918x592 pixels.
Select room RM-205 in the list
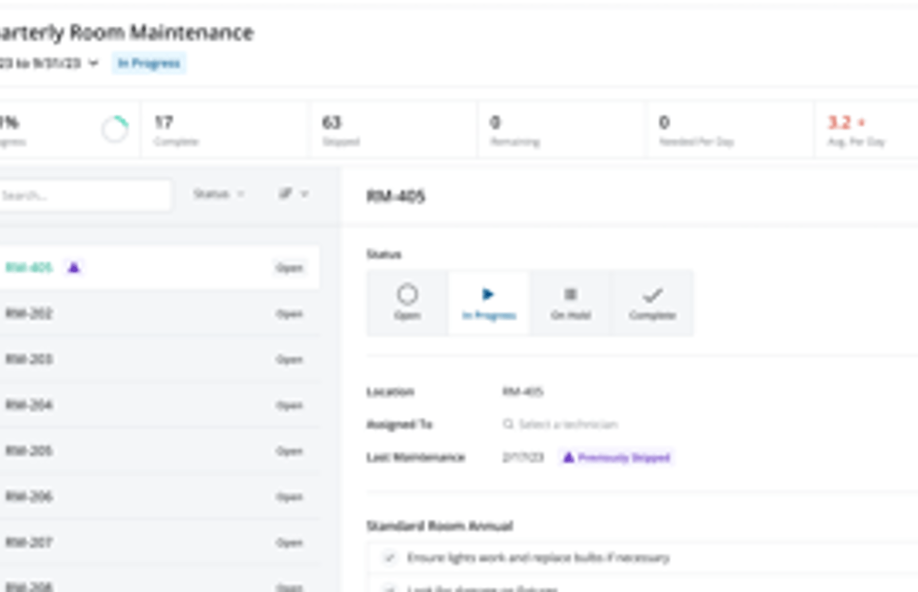coord(160,451)
